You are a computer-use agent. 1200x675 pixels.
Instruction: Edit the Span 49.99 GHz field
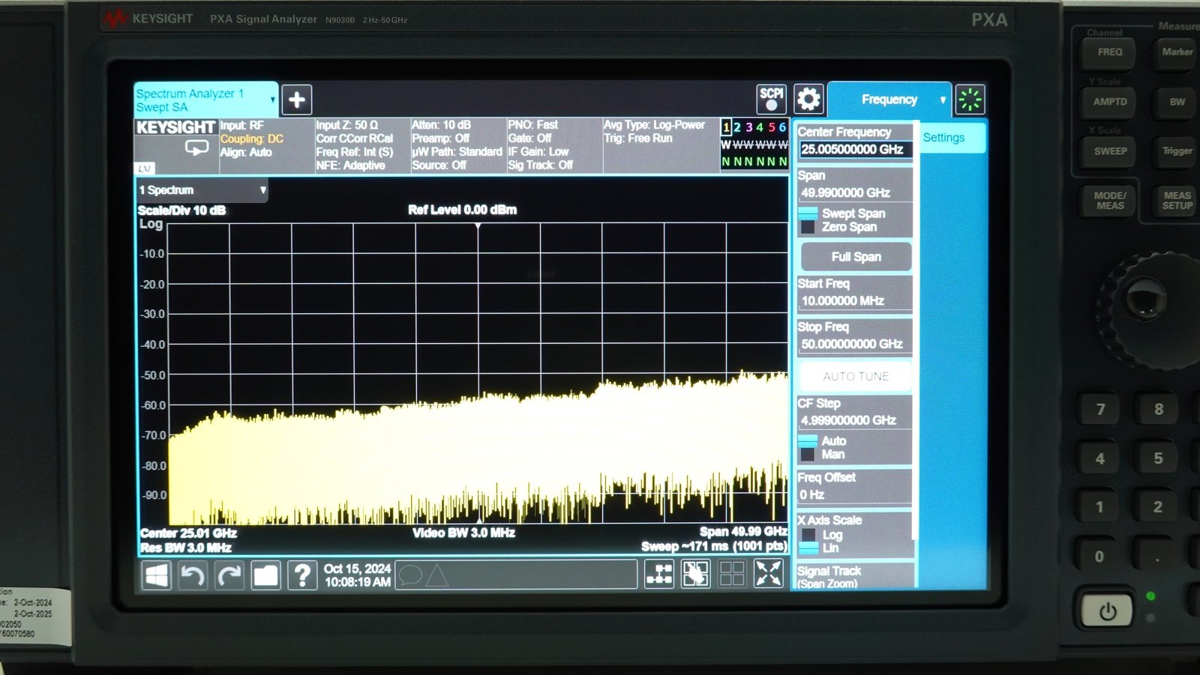click(854, 193)
